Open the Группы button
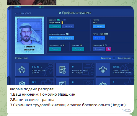Viewport: 137px width, 116px height. 99,26
